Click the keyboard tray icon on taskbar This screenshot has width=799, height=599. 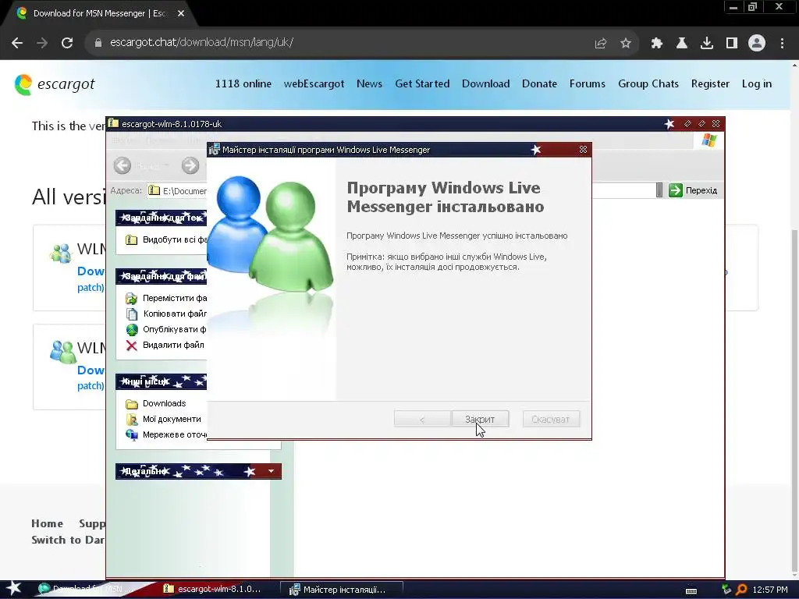coord(691,591)
